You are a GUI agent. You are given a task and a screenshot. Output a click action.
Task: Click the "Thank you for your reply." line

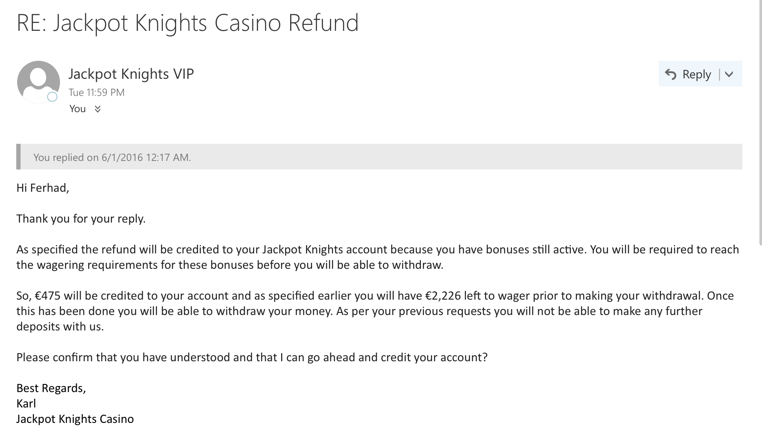81,219
